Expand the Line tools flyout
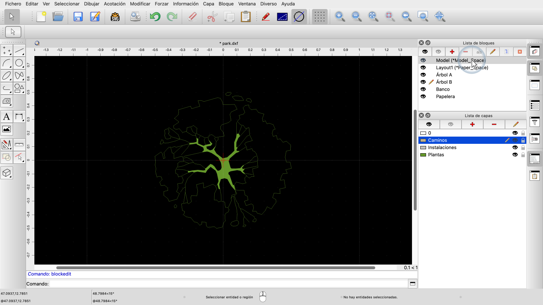Viewport: 543px width, 305px height. pyautogui.click(x=19, y=51)
